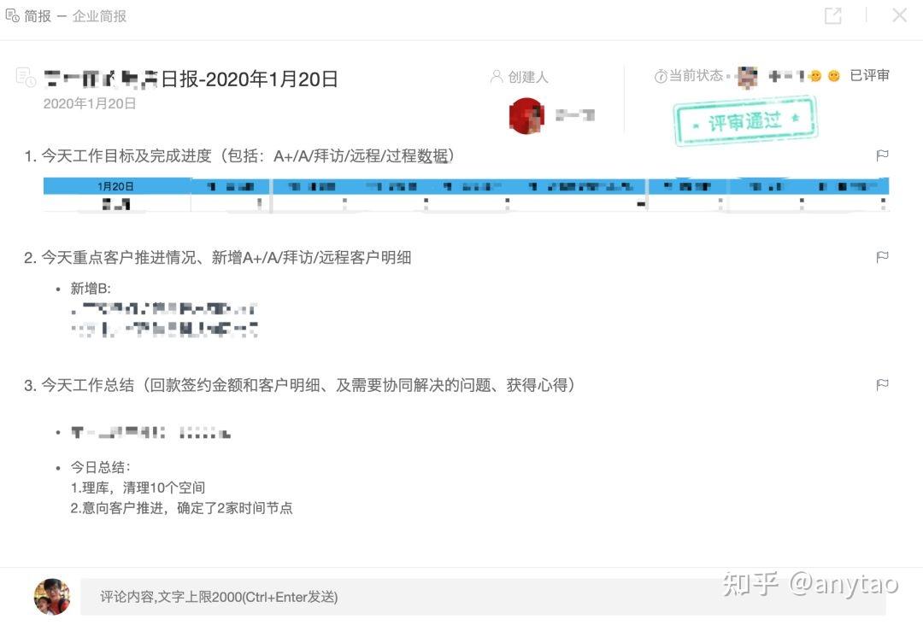Click the 创建人 person icon
Image resolution: width=923 pixels, height=625 pixels.
(497, 77)
